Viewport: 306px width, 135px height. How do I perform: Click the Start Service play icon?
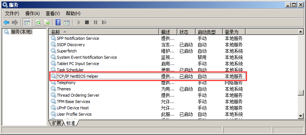(x=79, y=22)
